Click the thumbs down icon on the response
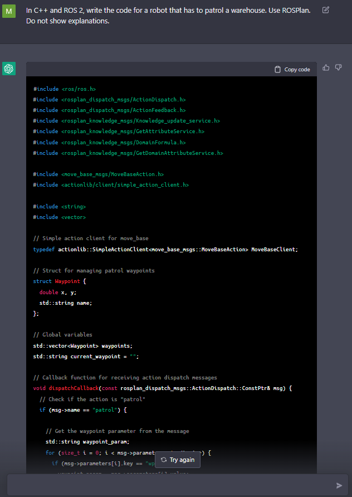Image resolution: width=352 pixels, height=497 pixels. (339, 67)
